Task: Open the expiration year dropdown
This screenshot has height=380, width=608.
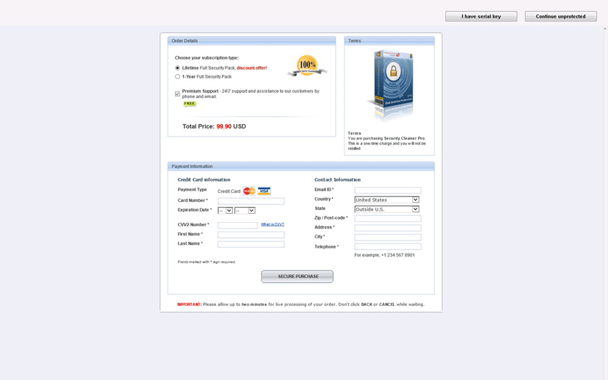Action: tap(245, 211)
